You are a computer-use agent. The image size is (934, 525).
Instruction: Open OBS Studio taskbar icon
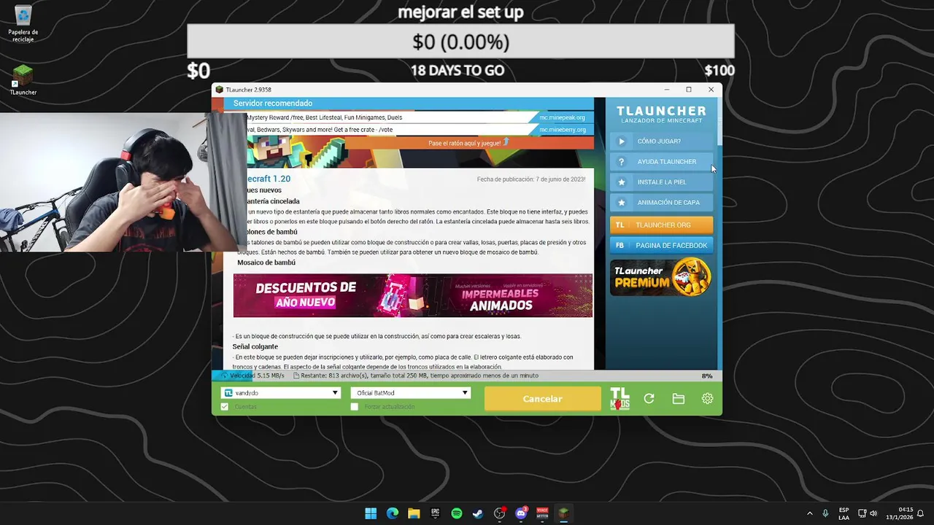click(x=500, y=513)
